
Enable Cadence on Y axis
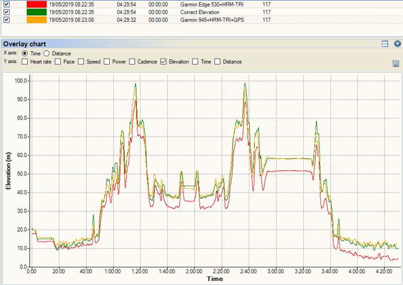(132, 62)
